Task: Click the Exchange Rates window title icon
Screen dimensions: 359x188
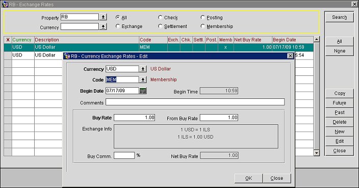Action: click(5, 5)
